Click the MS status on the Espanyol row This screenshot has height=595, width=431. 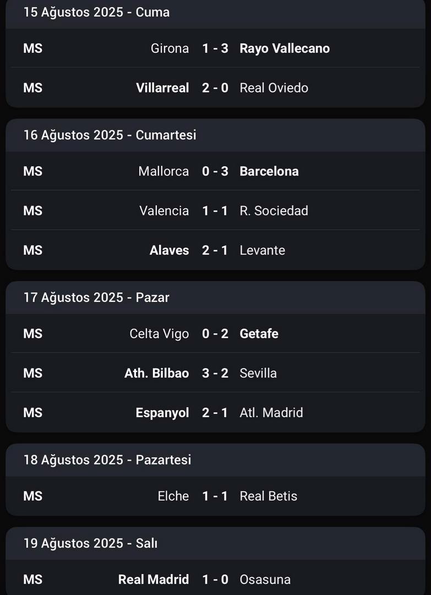point(33,413)
